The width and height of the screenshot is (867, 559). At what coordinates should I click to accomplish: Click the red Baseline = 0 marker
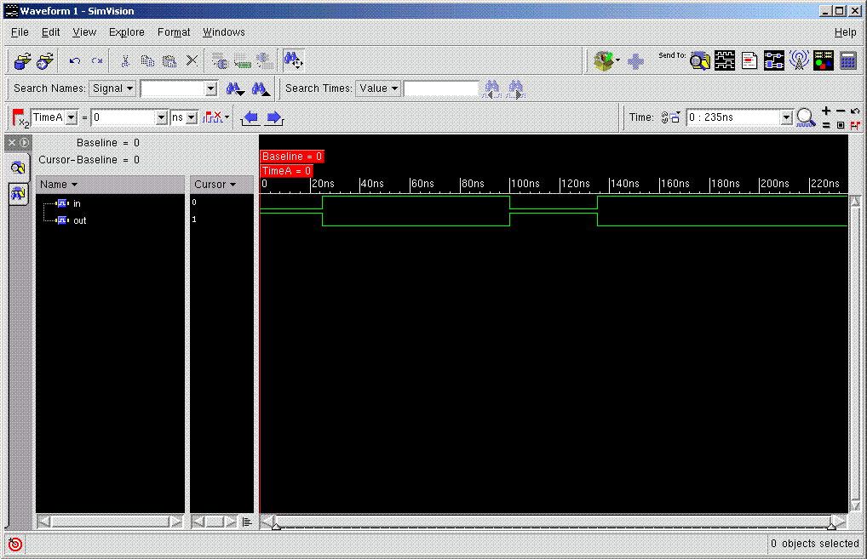click(x=292, y=157)
